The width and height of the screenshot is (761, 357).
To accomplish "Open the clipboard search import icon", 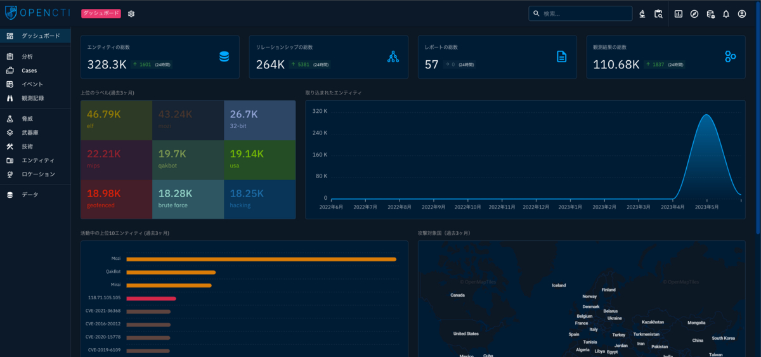I will (658, 13).
